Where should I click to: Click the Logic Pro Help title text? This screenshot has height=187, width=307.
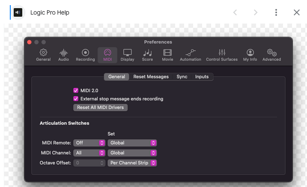50,12
